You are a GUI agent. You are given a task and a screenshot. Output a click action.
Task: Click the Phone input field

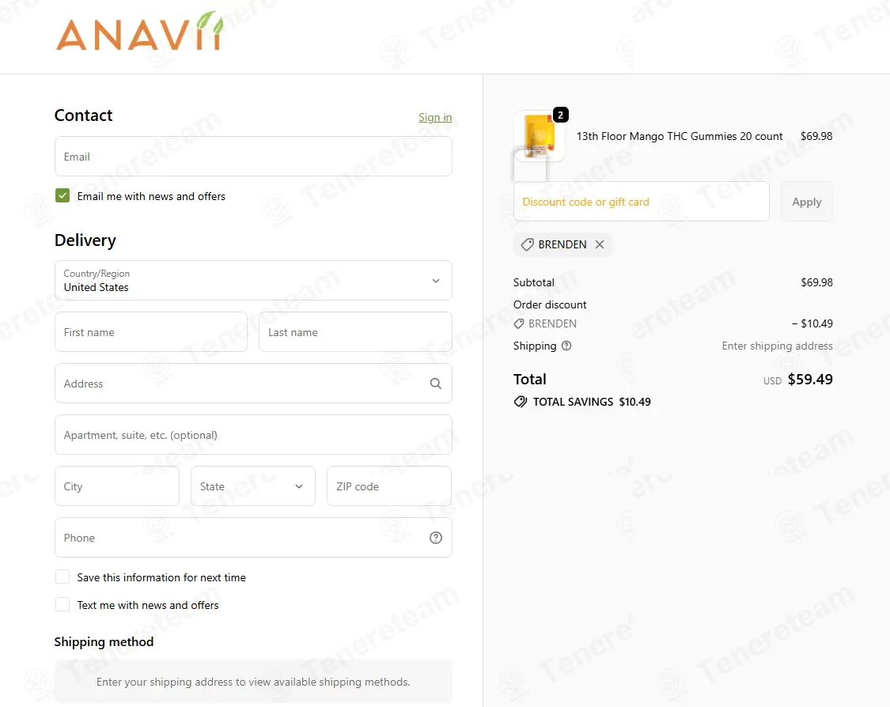(x=253, y=537)
